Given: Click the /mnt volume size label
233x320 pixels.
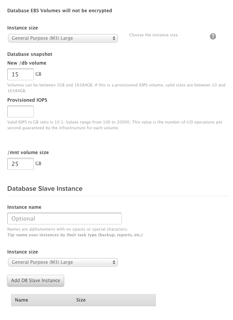Looking at the screenshot, I should pos(28,152).
